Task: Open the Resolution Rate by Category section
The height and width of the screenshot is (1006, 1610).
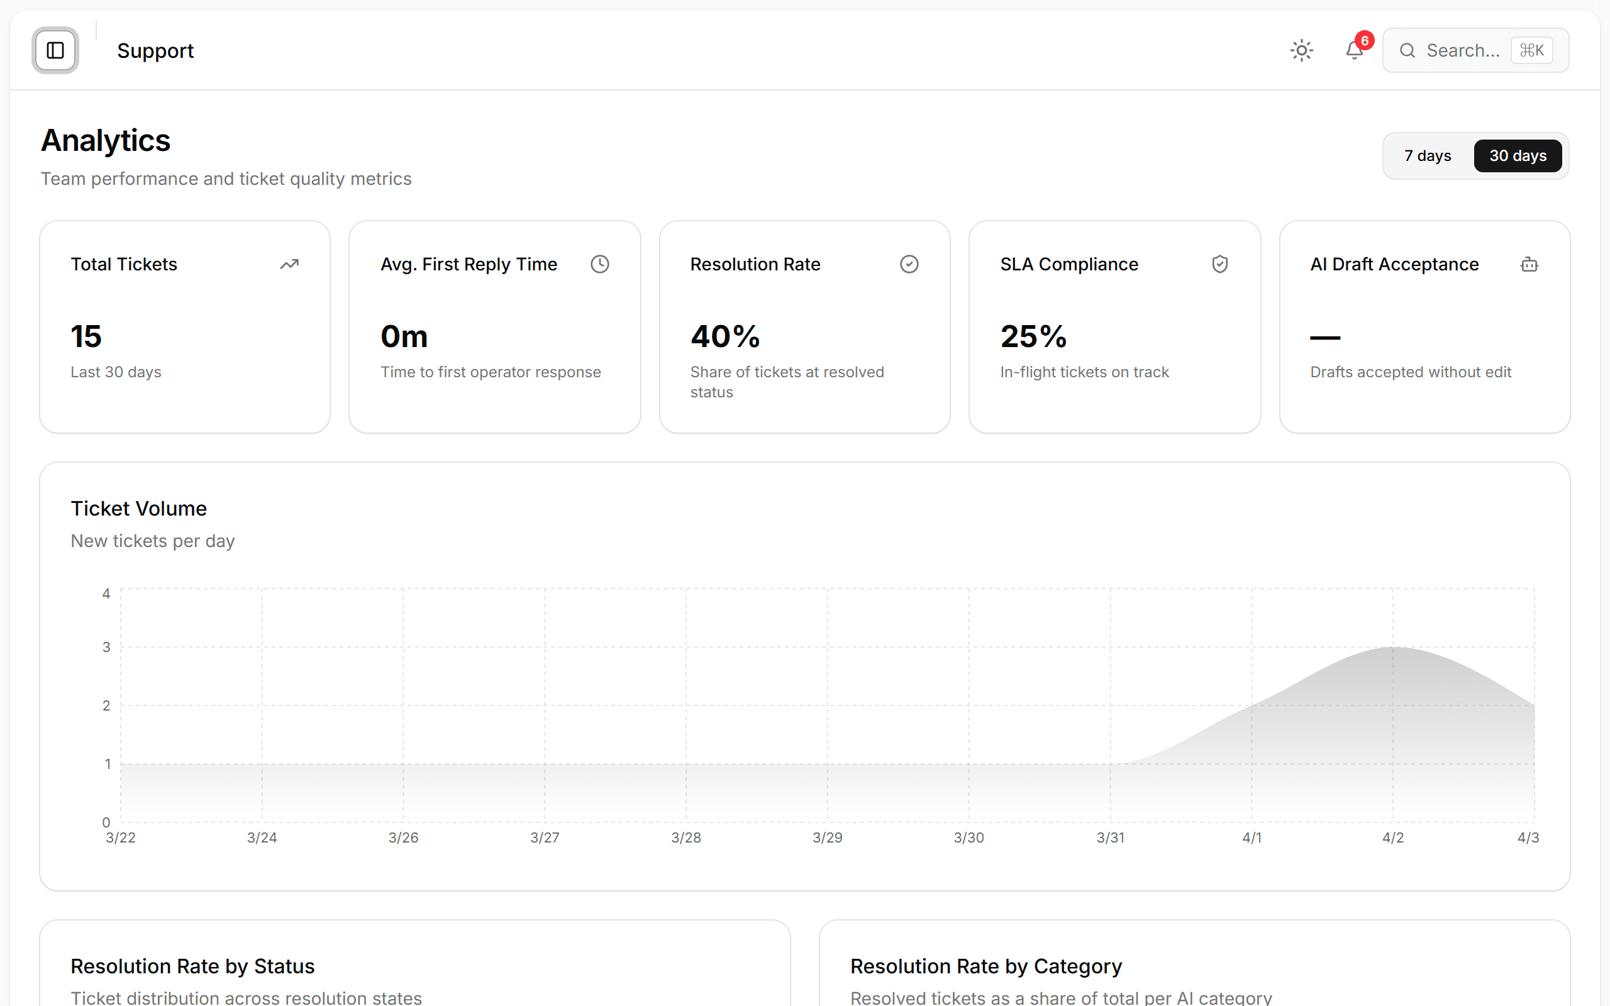Action: pos(986,966)
